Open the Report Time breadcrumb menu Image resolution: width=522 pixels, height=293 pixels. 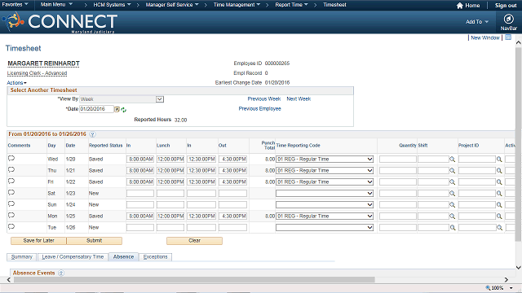point(292,5)
